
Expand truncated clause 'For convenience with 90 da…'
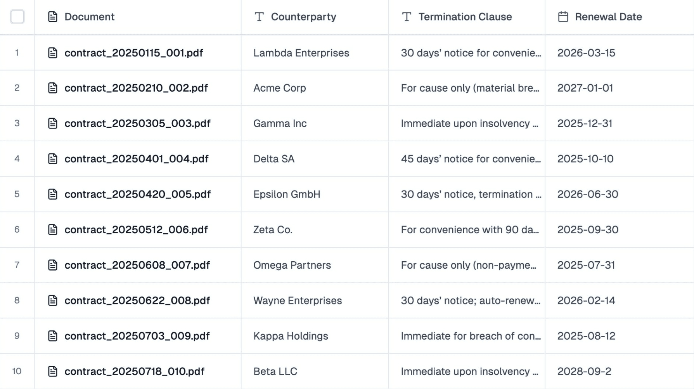tap(470, 230)
